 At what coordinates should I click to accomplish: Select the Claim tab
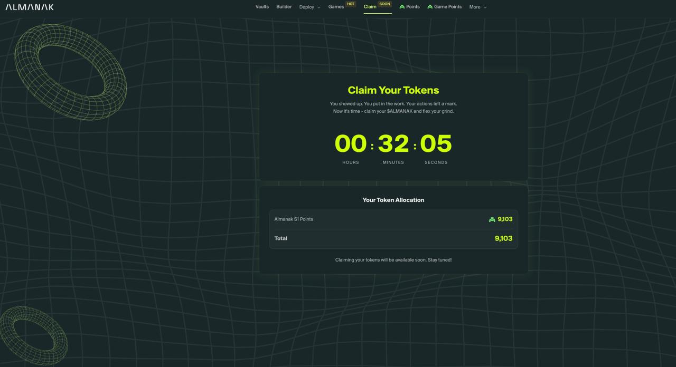coord(370,7)
